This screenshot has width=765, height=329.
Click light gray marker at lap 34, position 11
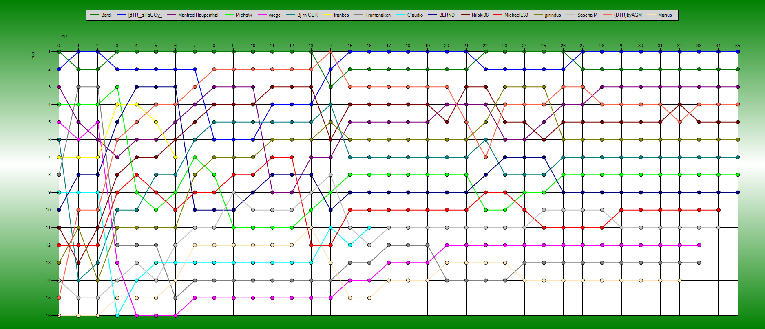[x=718, y=228]
